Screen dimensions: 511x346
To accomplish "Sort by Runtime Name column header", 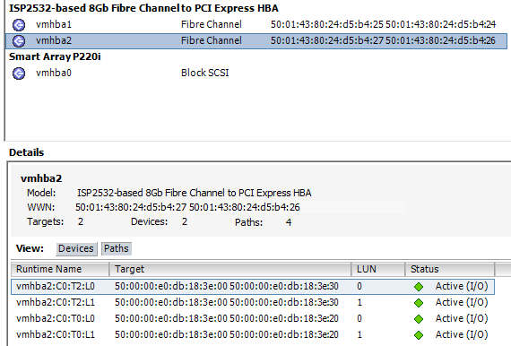I will pos(60,269).
